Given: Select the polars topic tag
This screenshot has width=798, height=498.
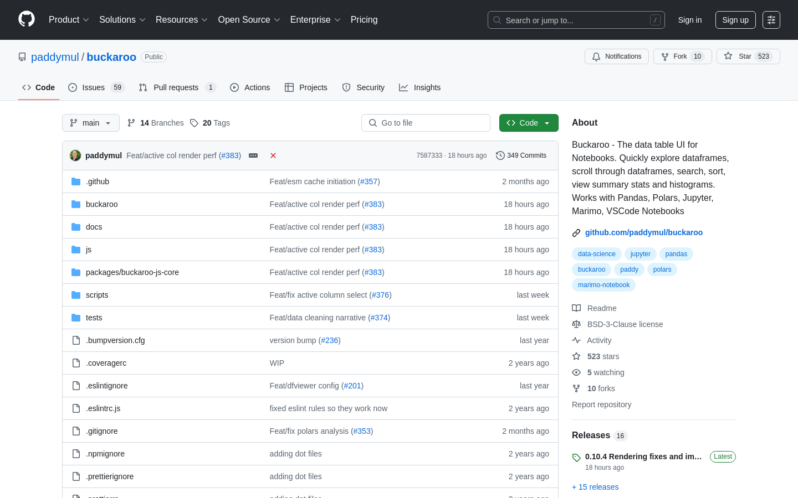Looking at the screenshot, I should coord(662,269).
